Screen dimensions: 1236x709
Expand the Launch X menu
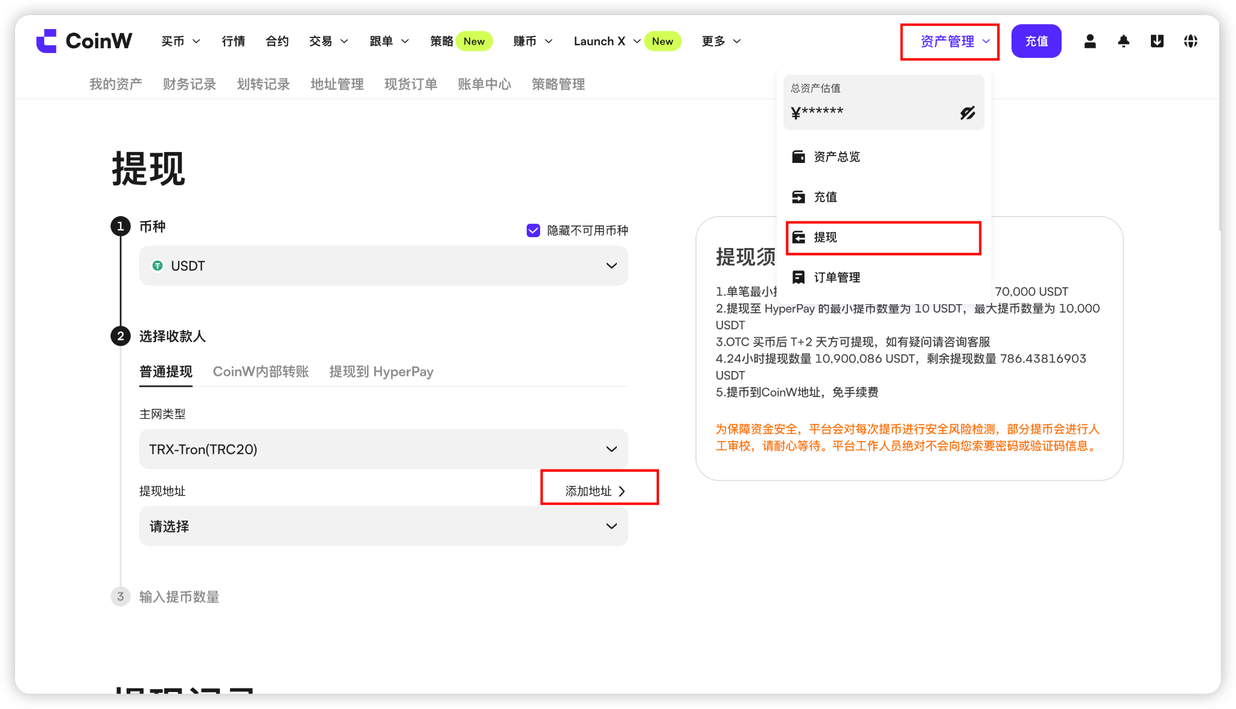tap(607, 41)
